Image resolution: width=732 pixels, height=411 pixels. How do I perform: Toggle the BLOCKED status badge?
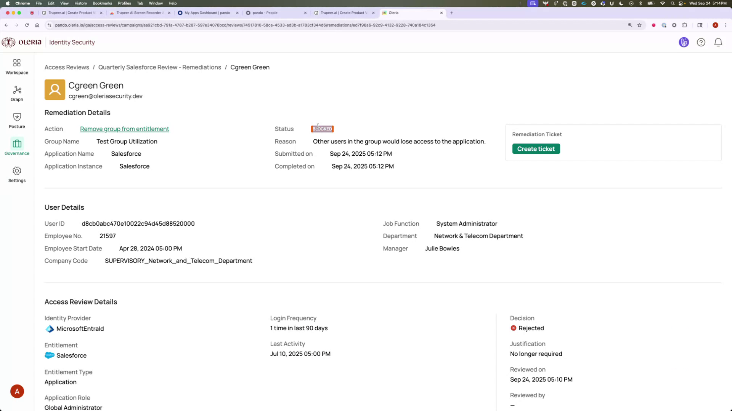pyautogui.click(x=322, y=129)
